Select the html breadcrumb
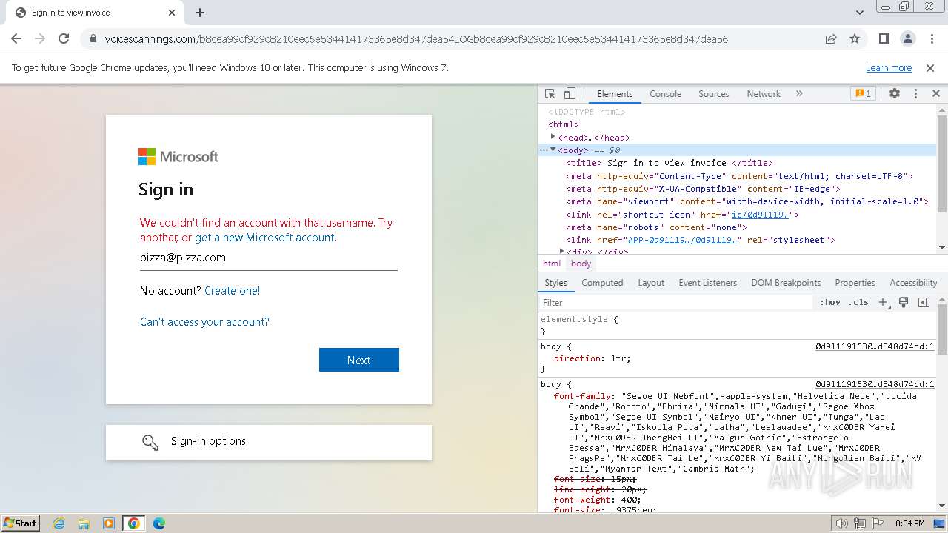This screenshot has width=948, height=533. (x=552, y=264)
